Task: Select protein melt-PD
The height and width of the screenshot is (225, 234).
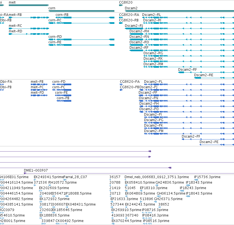Action: [x=39, y=95]
